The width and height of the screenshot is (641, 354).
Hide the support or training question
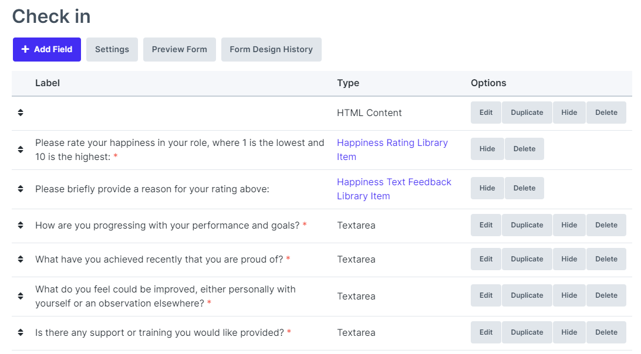pos(569,332)
